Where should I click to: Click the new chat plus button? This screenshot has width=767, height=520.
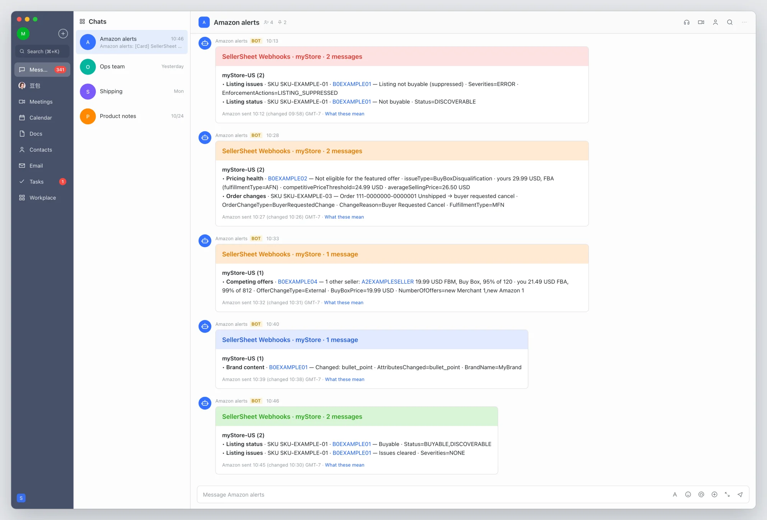tap(63, 34)
